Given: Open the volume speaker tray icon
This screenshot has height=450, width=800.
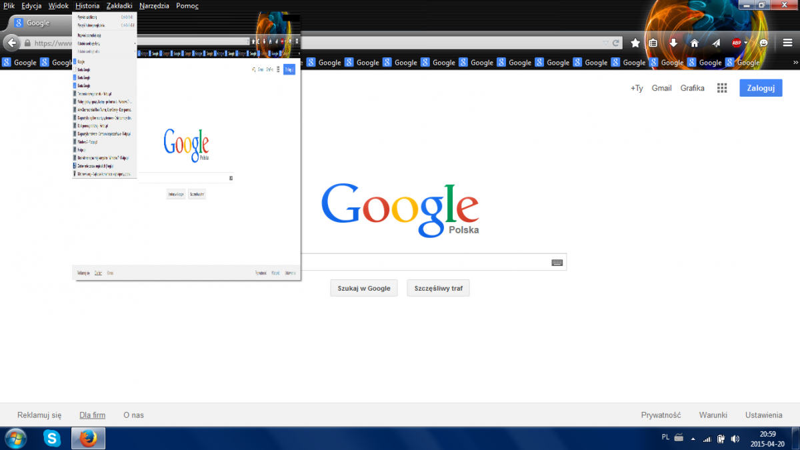Looking at the screenshot, I should coord(735,439).
